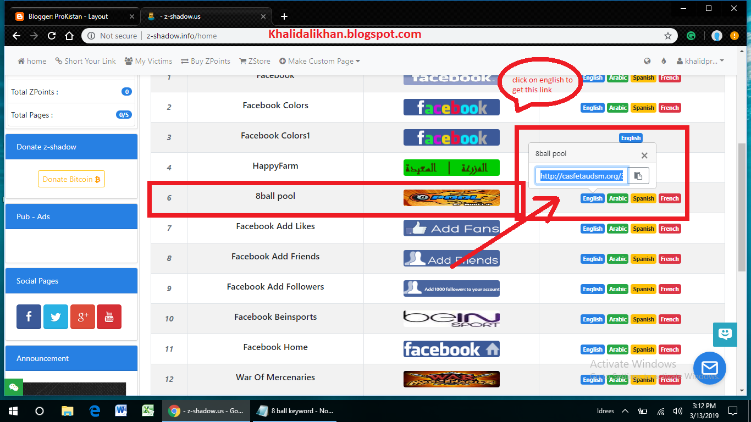Open the round blue mail button
This screenshot has height=422, width=751.
(x=710, y=368)
